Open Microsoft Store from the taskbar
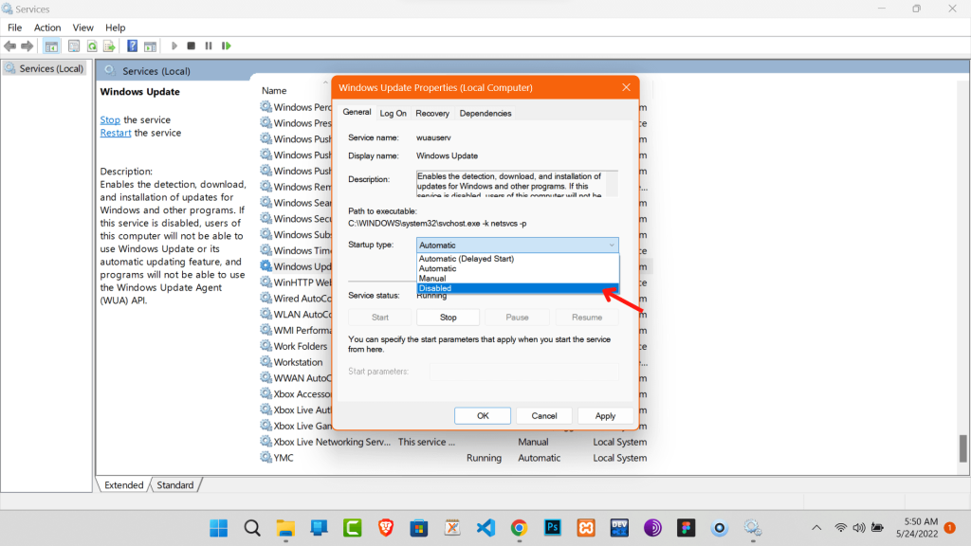The width and height of the screenshot is (971, 546). 419,528
